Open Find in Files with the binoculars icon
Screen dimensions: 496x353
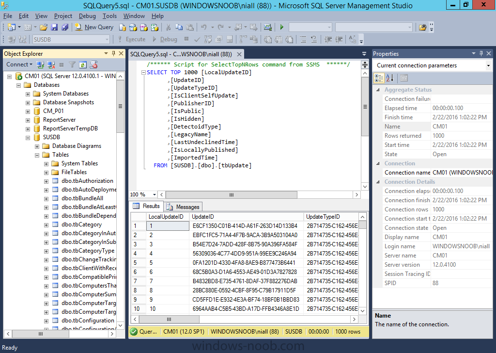click(x=422, y=28)
